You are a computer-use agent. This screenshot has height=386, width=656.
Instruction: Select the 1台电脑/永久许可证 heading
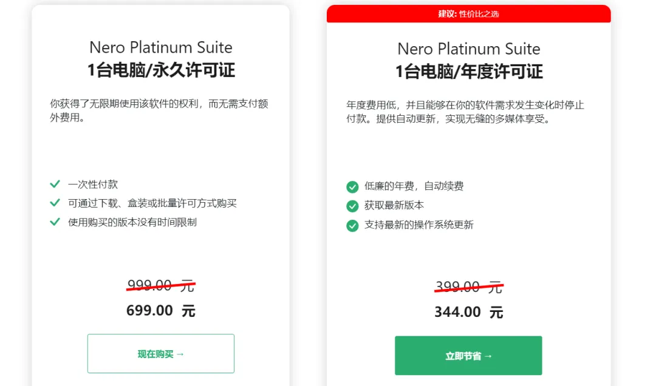[161, 70]
